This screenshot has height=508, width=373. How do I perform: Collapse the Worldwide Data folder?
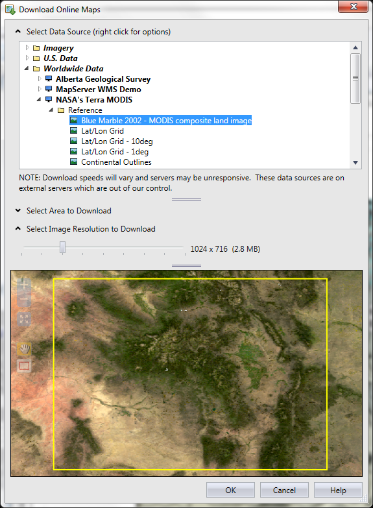point(27,68)
